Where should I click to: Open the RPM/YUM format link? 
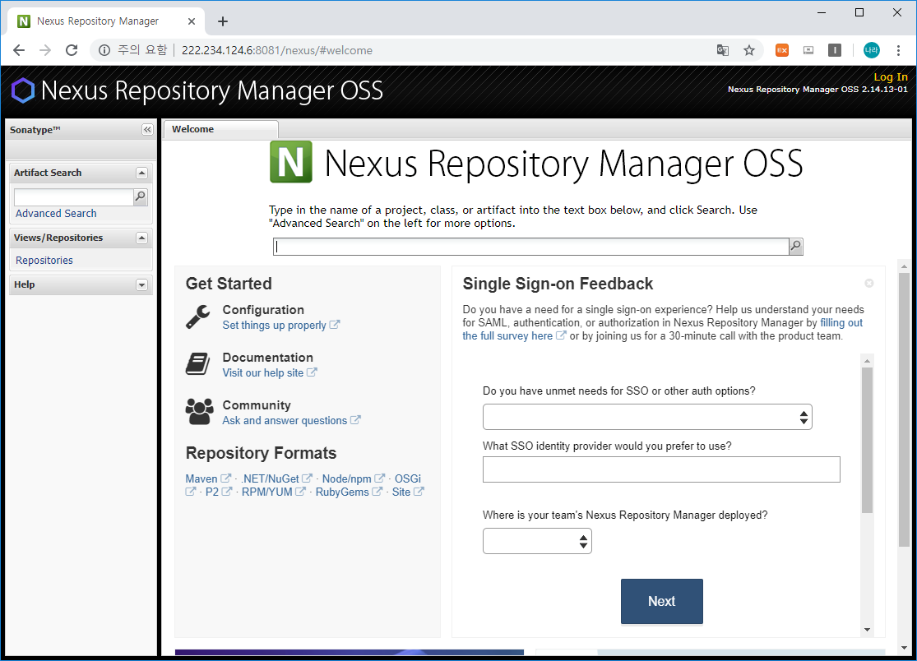point(266,492)
